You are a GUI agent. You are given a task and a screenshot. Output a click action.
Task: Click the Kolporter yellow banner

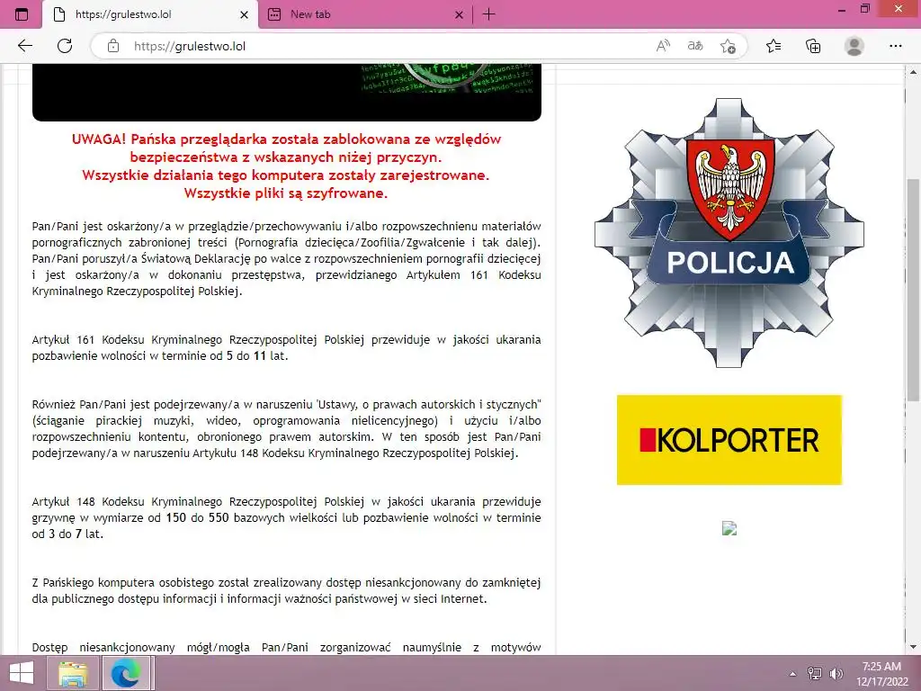[729, 440]
